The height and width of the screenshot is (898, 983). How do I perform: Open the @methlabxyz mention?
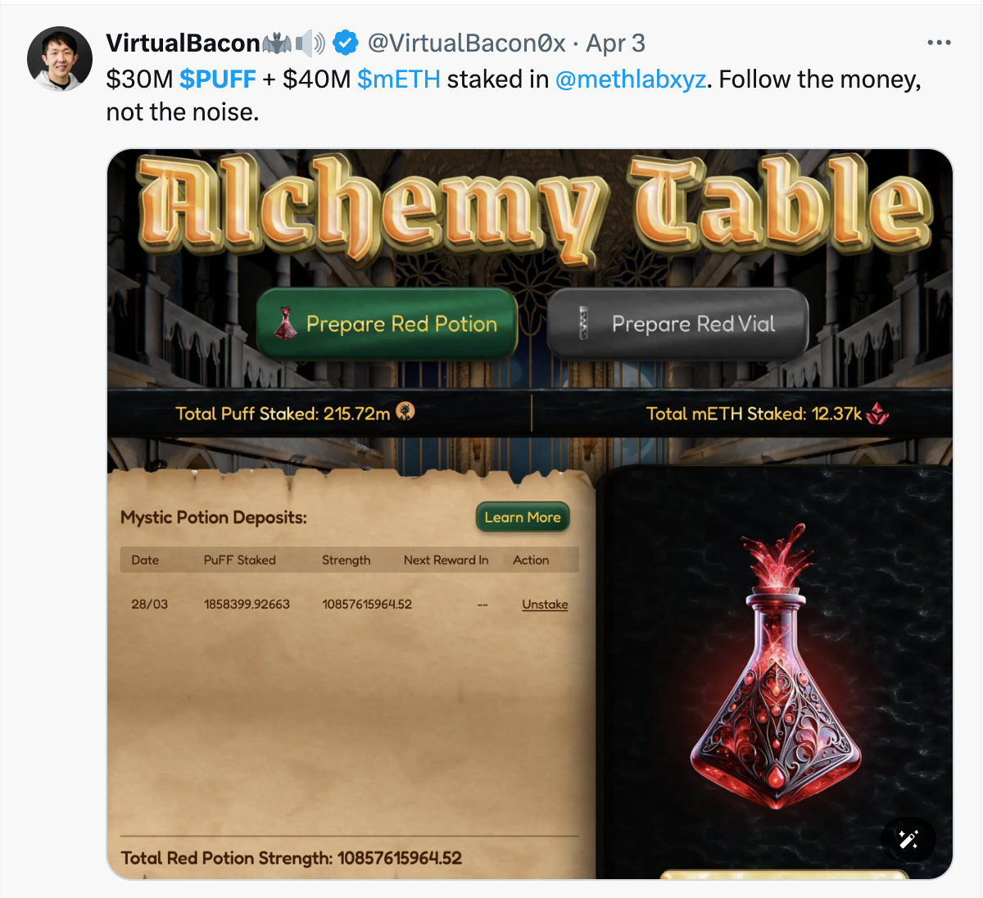pos(631,79)
